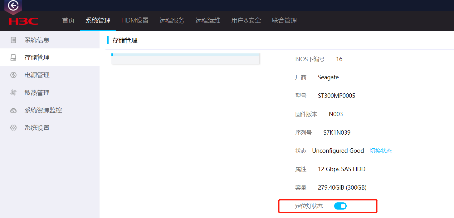The width and height of the screenshot is (454, 218).
Task: Click the 容量 label
Action: pyautogui.click(x=301, y=188)
